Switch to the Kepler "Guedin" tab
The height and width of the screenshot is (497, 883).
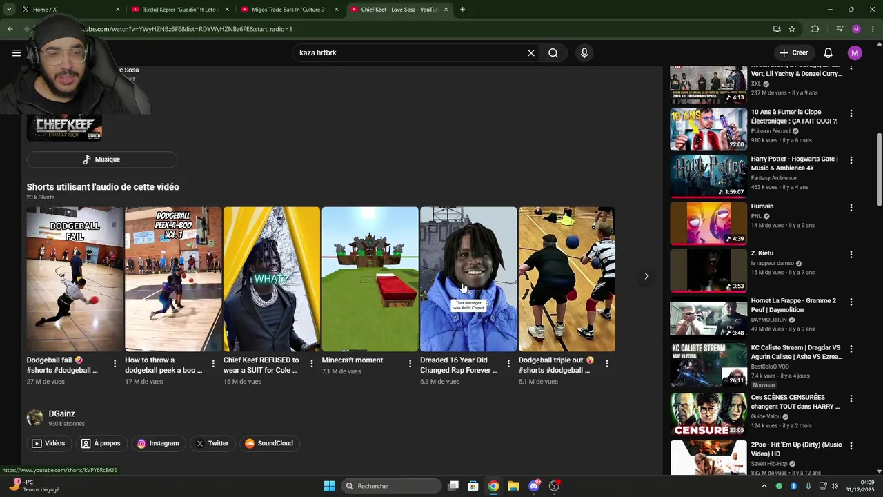coord(180,10)
